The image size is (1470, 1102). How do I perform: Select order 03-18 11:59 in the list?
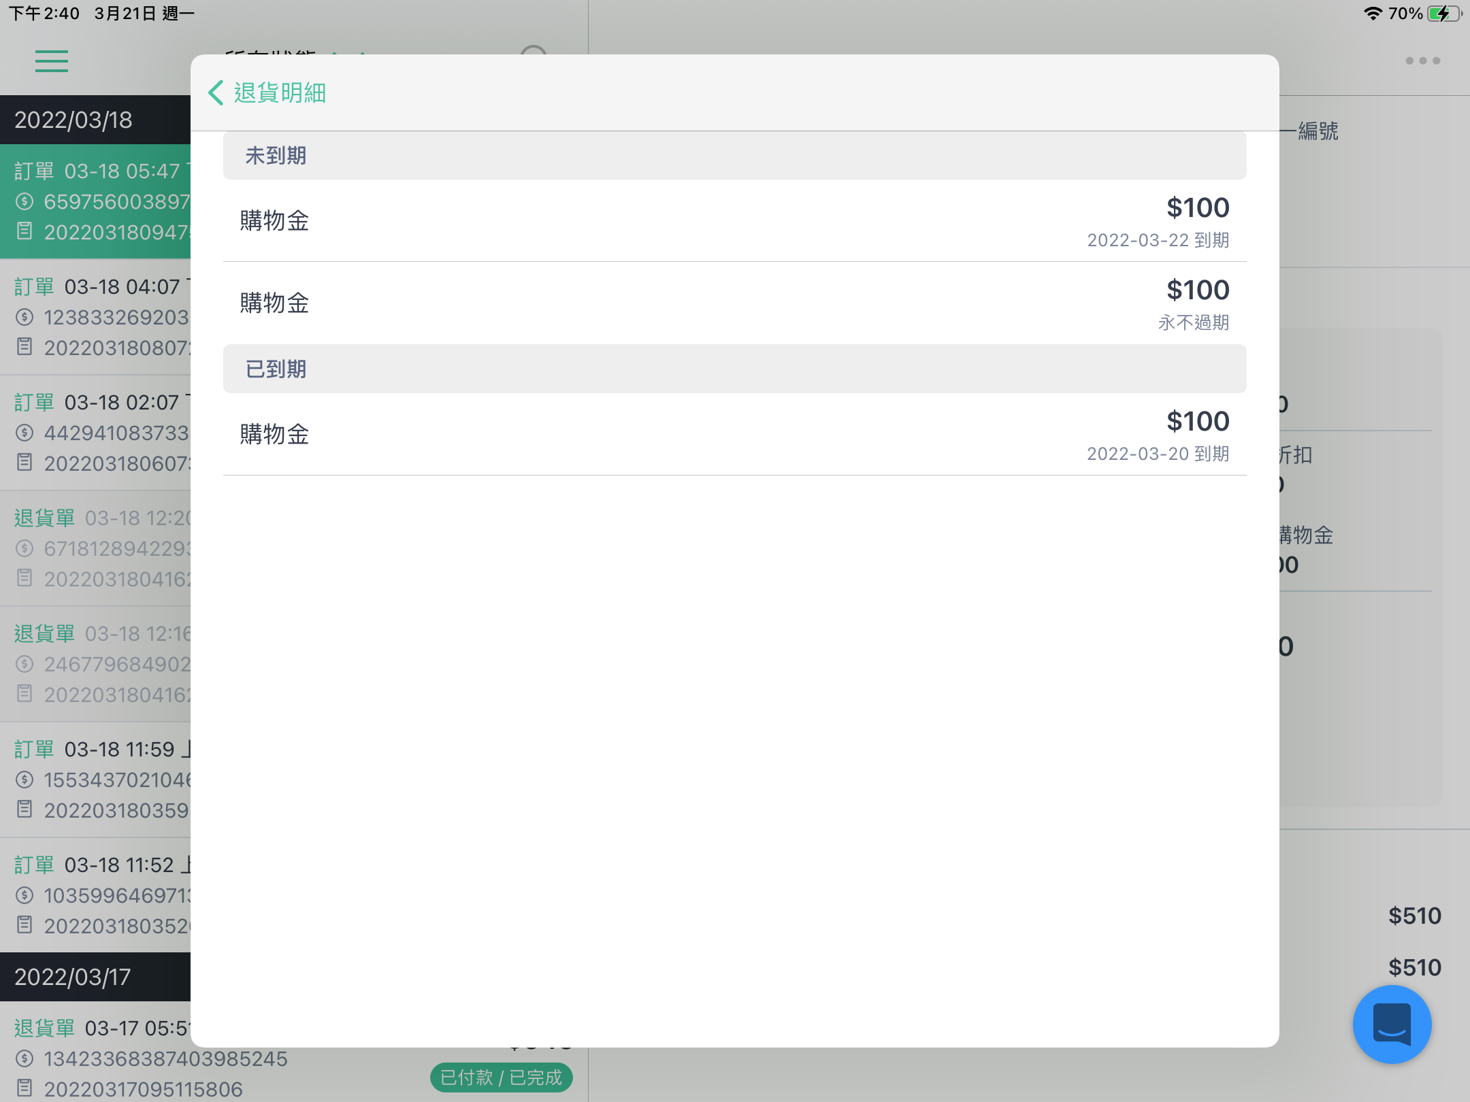coord(95,780)
